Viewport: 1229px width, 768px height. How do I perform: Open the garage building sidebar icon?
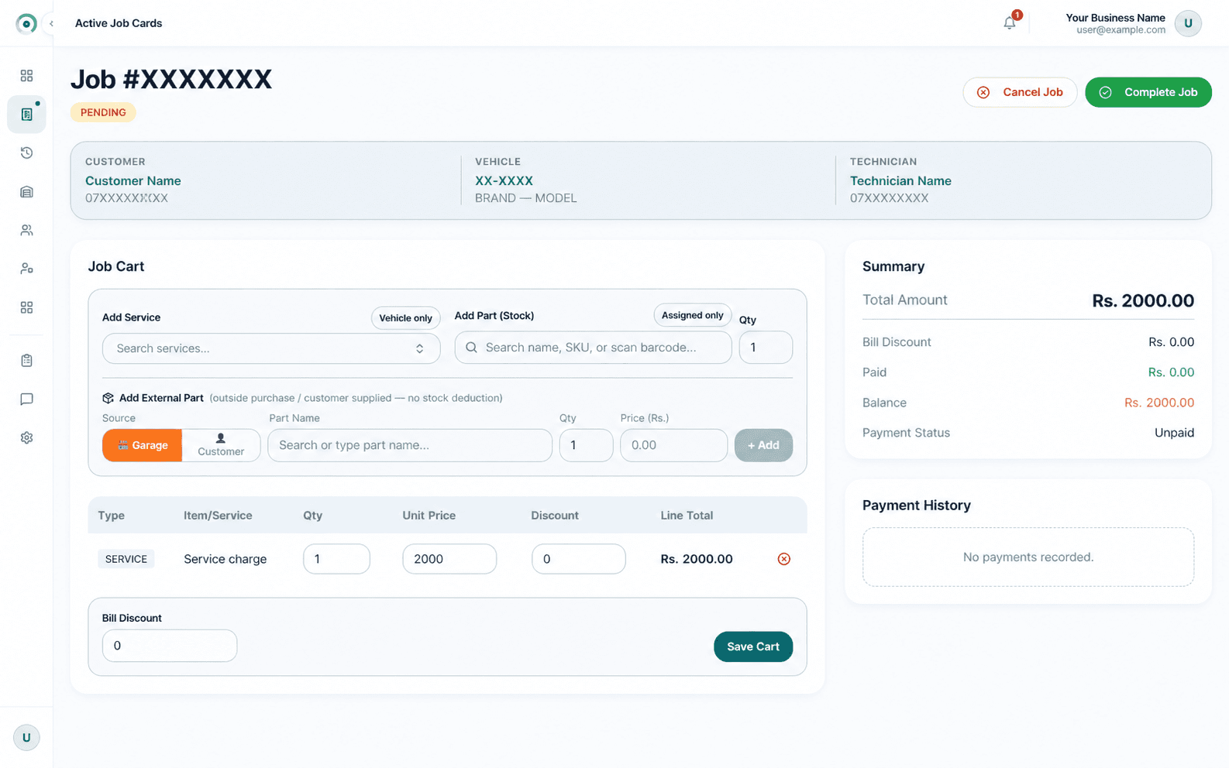(x=26, y=192)
